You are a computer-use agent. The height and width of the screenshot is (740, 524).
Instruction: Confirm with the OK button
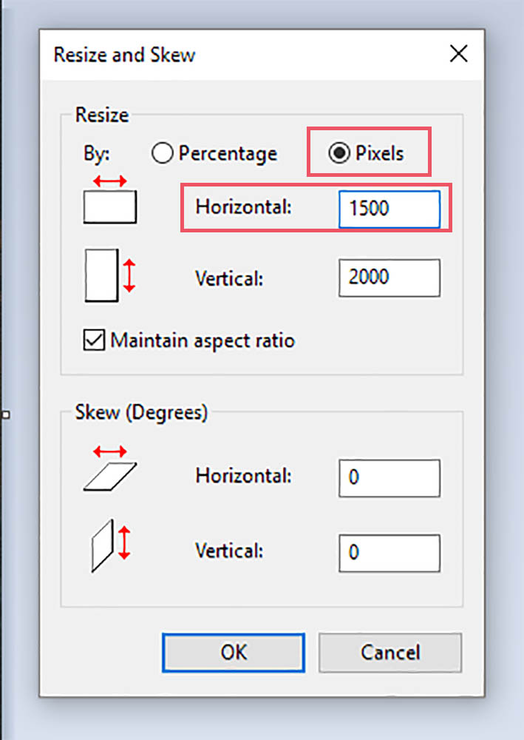(x=233, y=652)
